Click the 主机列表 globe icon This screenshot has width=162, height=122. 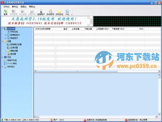pyautogui.click(x=5, y=29)
